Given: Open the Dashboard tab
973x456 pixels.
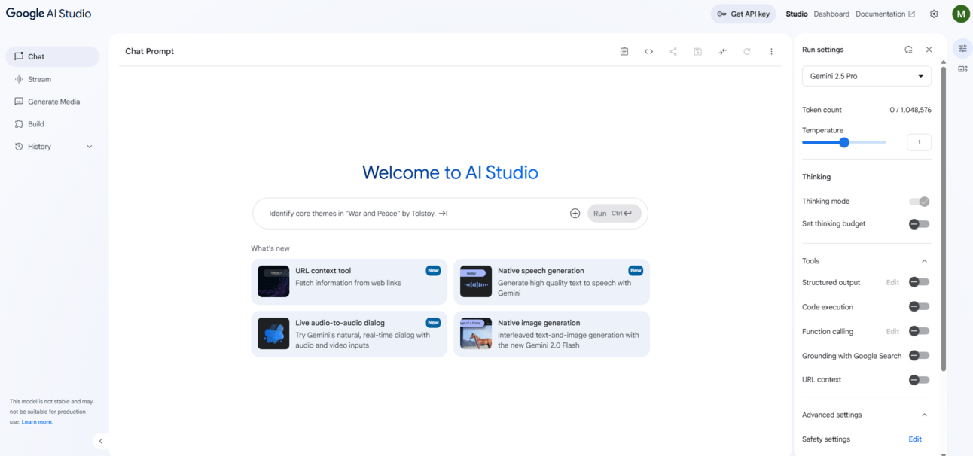Looking at the screenshot, I should point(831,14).
